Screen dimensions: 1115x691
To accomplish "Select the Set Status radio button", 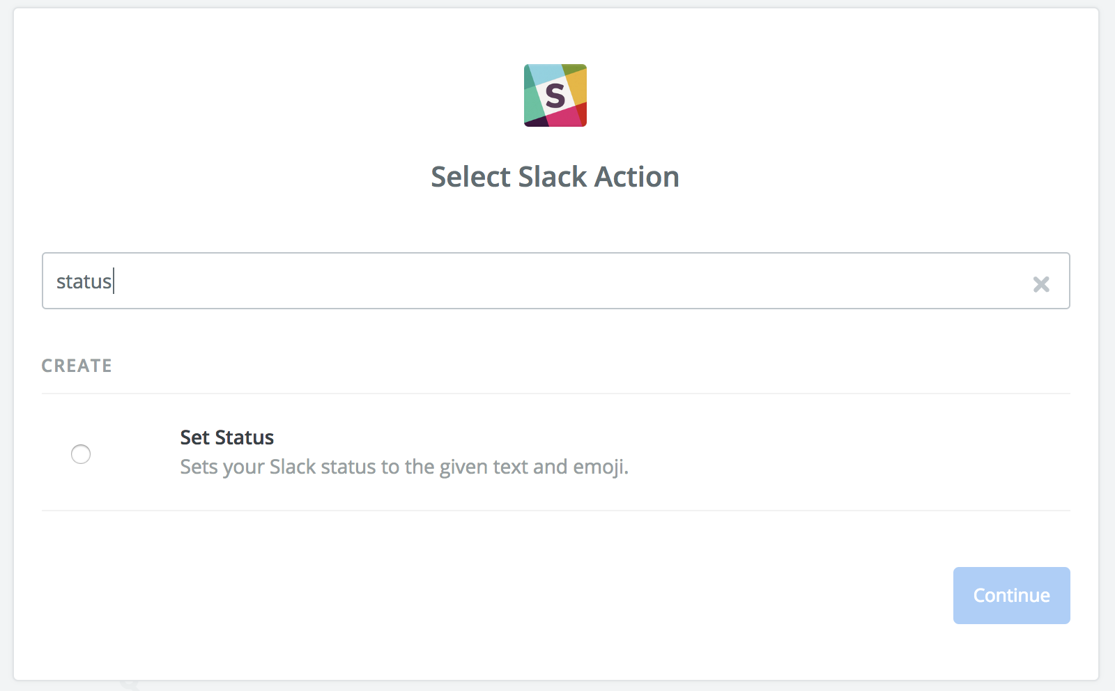I will coord(81,454).
